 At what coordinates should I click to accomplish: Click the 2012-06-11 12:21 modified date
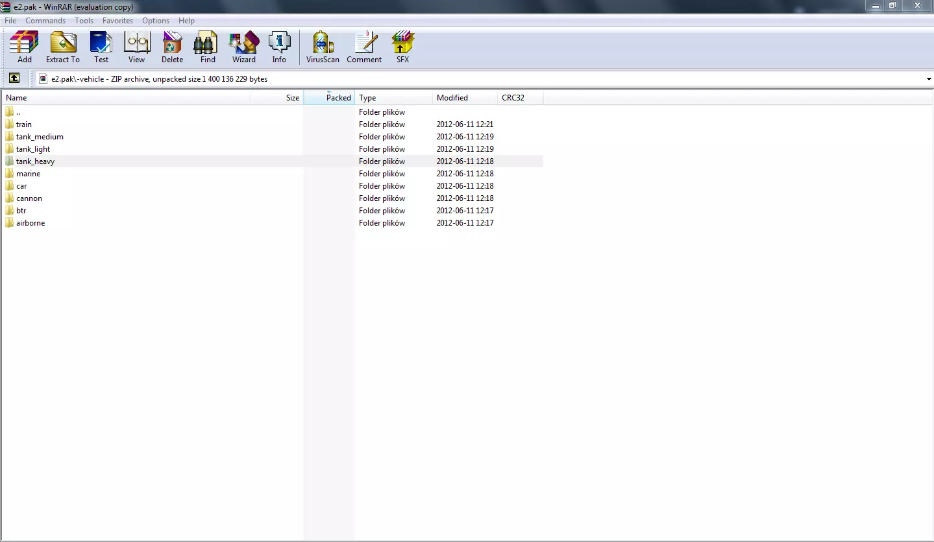(465, 124)
